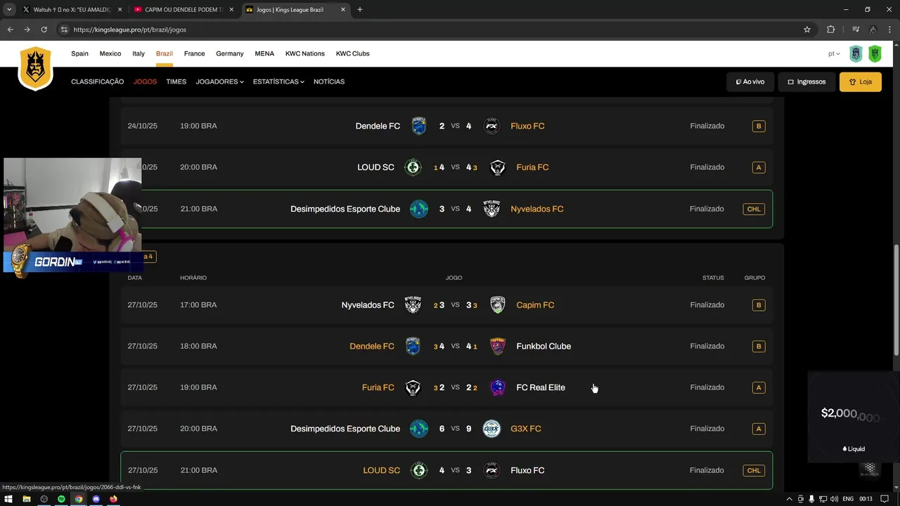The height and width of the screenshot is (506, 900).
Task: Select the Germany league tab
Action: click(x=230, y=53)
